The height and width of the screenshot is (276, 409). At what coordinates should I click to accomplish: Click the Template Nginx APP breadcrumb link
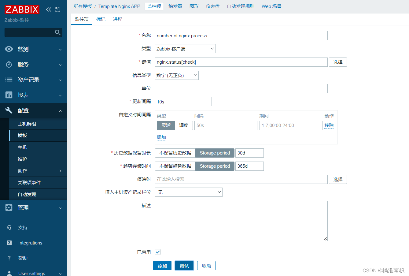click(x=119, y=6)
